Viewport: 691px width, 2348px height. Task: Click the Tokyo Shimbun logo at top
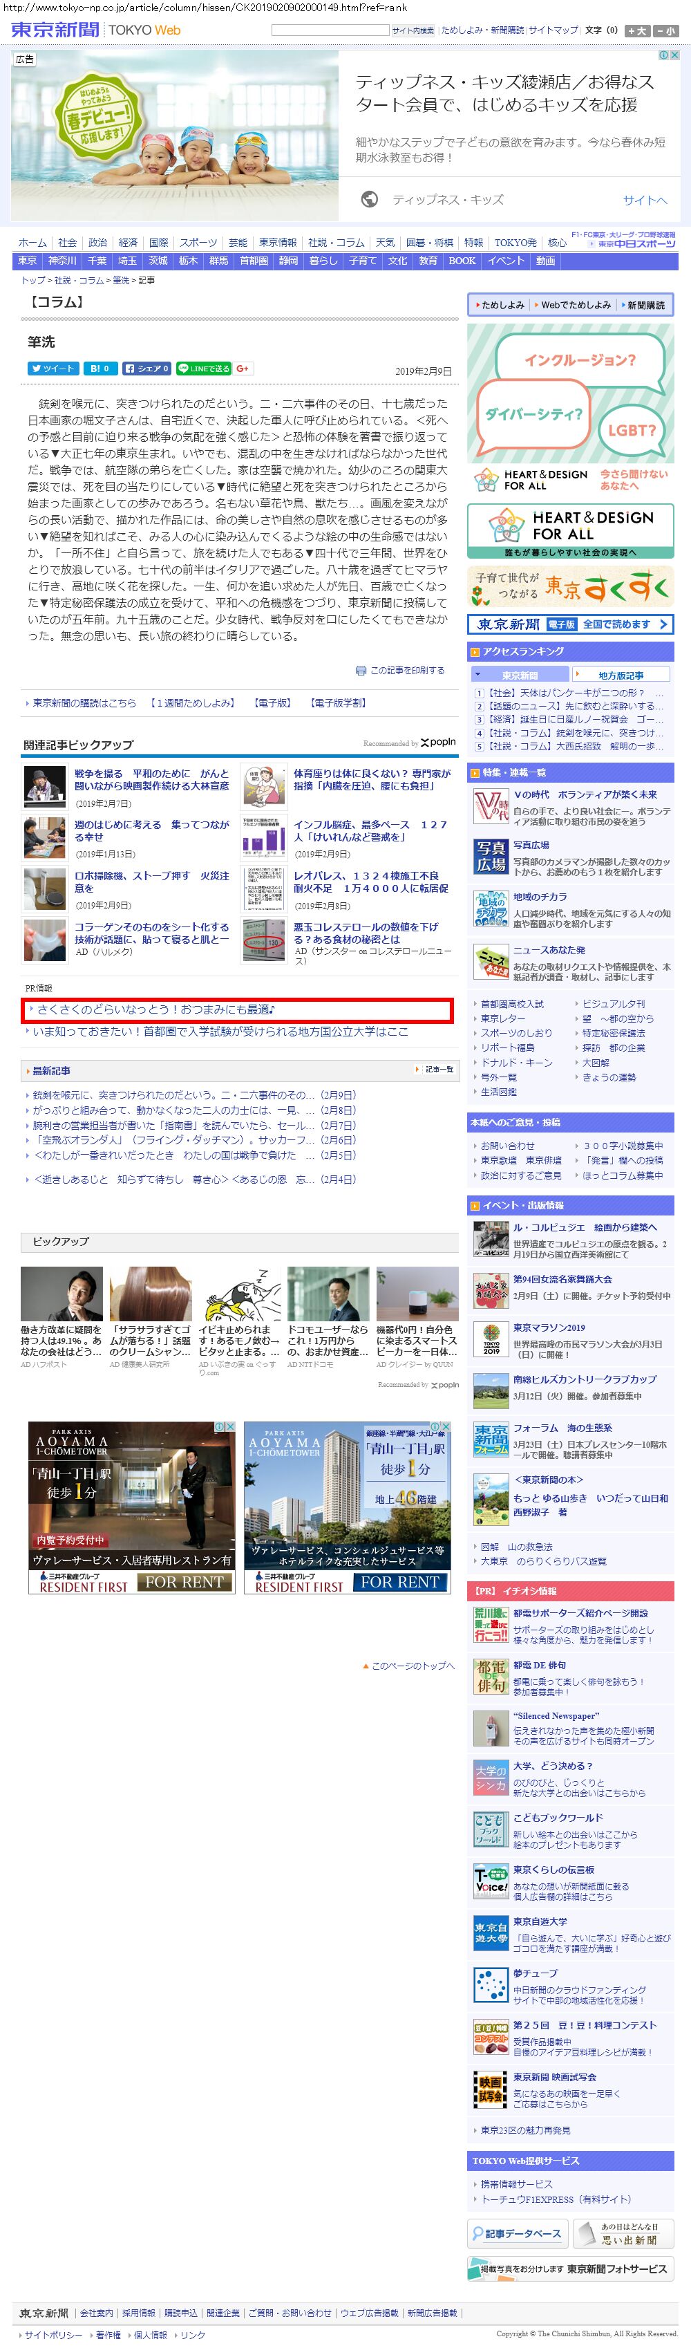[x=55, y=30]
